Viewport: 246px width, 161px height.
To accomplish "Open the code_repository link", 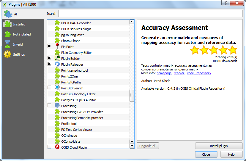I will (199, 73).
